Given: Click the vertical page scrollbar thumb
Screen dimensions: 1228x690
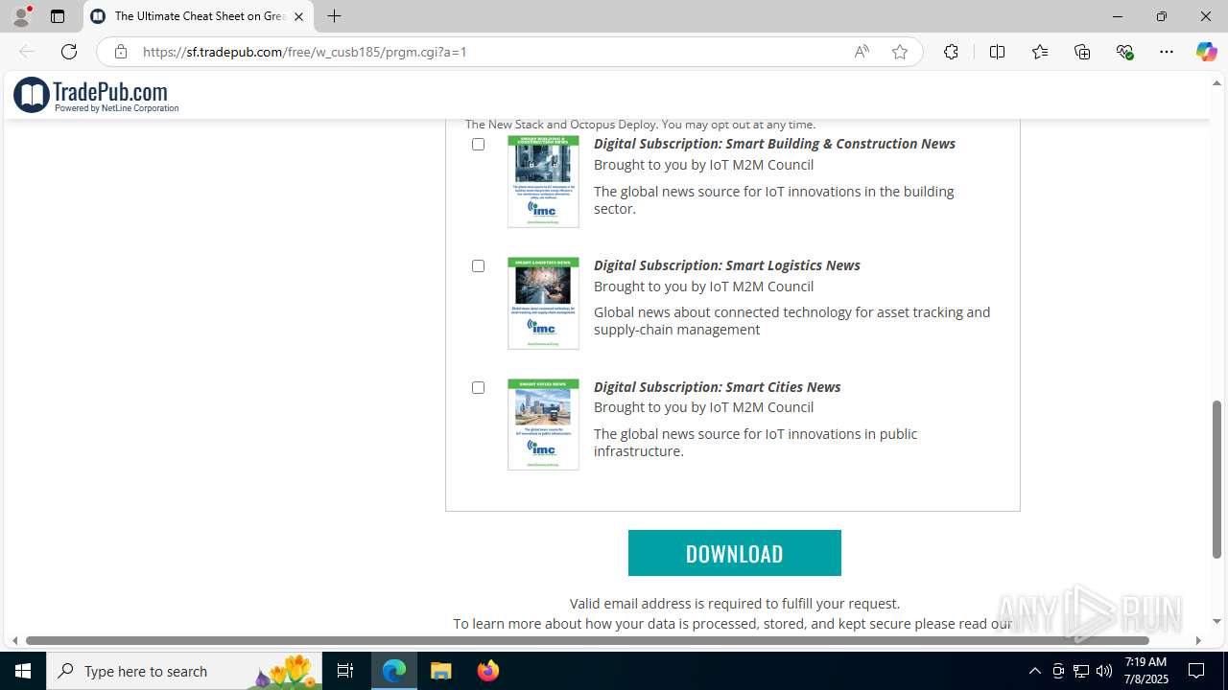Looking at the screenshot, I should point(1217,479).
